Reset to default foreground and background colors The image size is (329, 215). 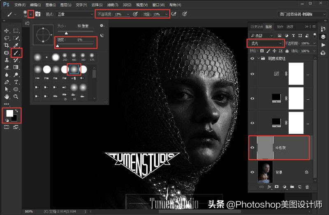[7, 120]
